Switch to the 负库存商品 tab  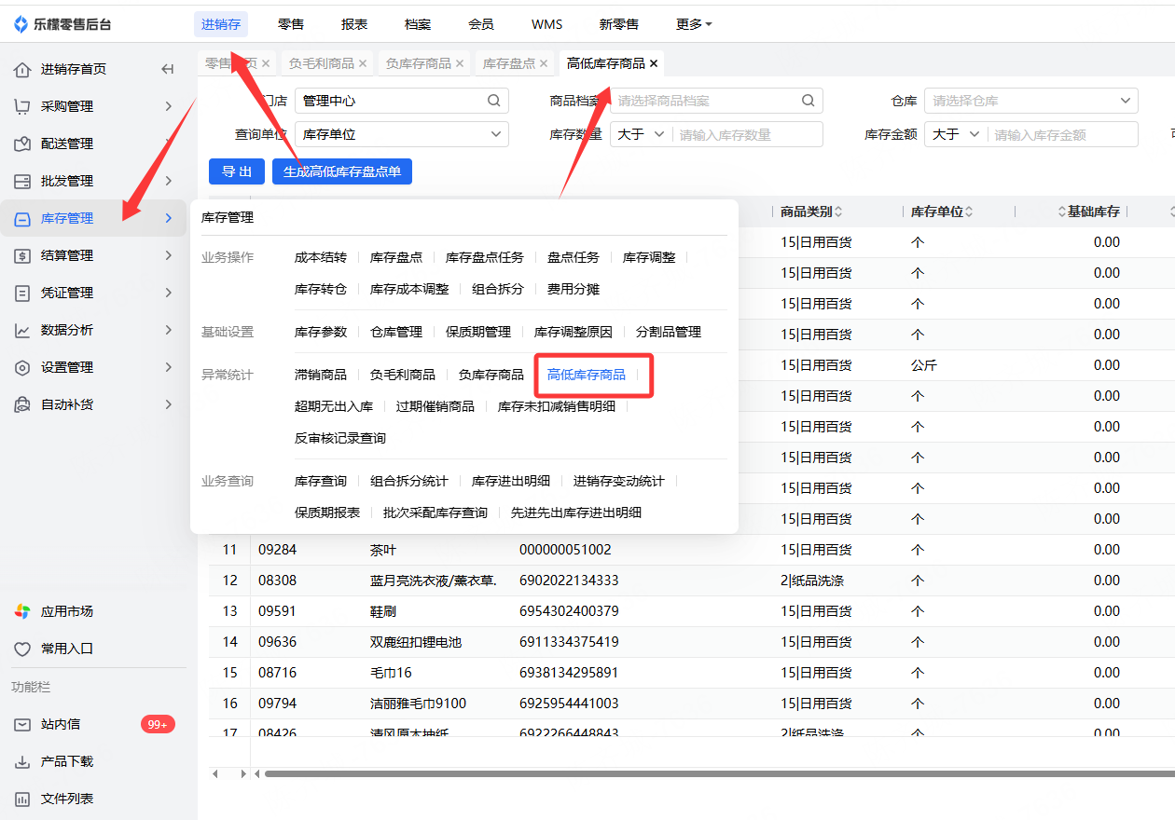pos(418,63)
